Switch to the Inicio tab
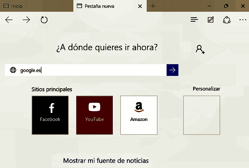Image resolution: width=249 pixels, height=168 pixels. click(x=37, y=6)
